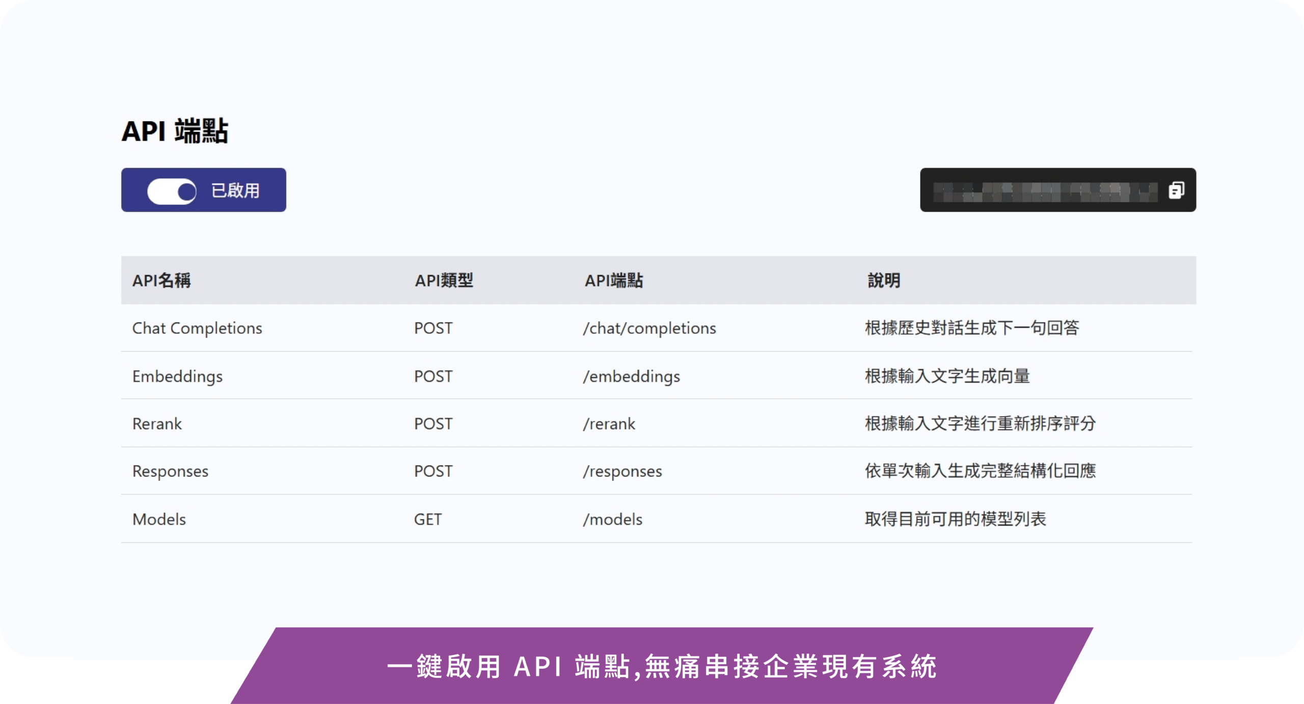Click description 取得目前可用的模型列表

click(956, 519)
